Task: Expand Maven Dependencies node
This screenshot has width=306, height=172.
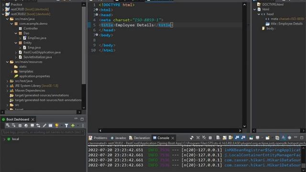Action: pos(8,91)
